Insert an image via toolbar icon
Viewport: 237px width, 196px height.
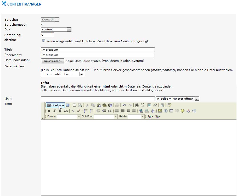click(160, 111)
